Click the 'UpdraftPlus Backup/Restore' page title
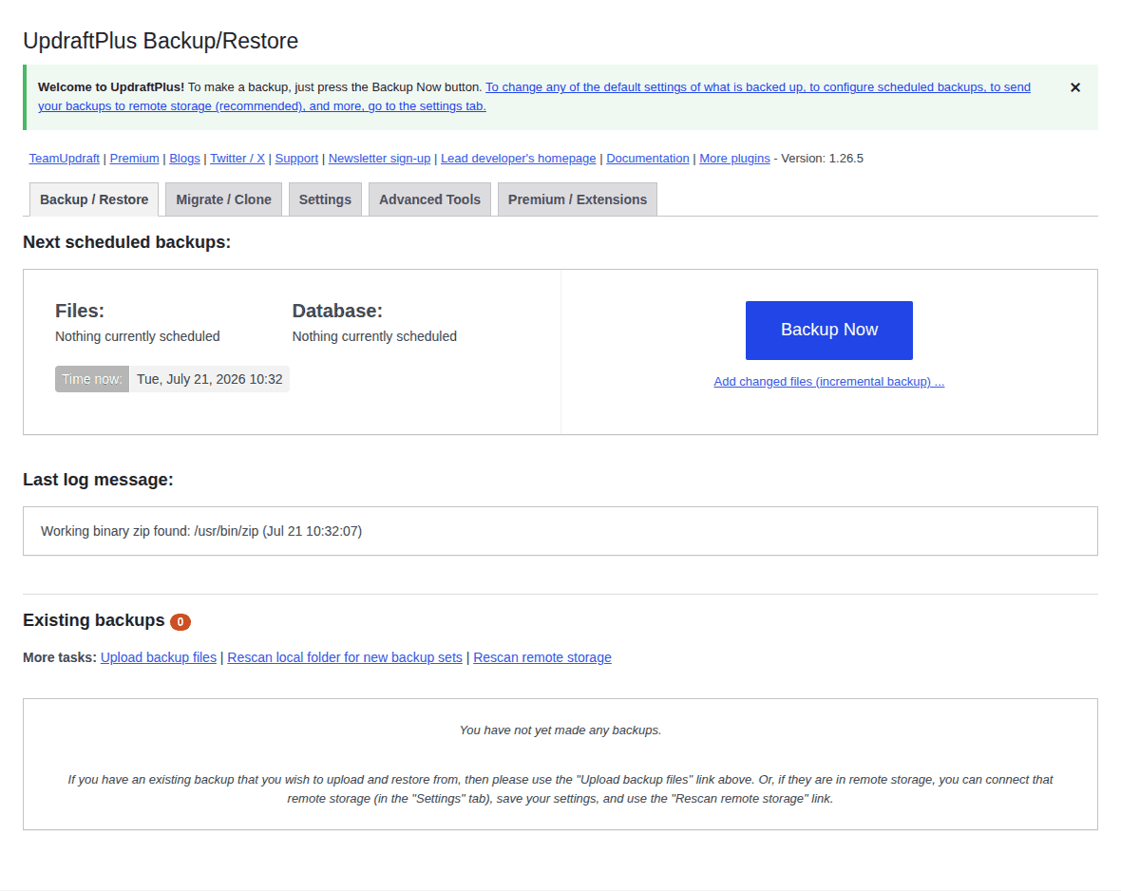1121x891 pixels. [161, 41]
